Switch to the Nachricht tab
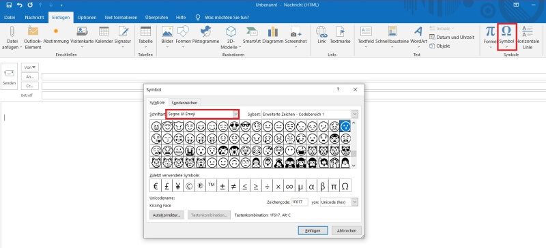 click(34, 18)
